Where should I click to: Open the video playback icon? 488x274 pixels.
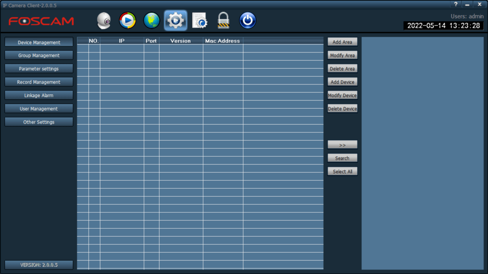(x=127, y=21)
